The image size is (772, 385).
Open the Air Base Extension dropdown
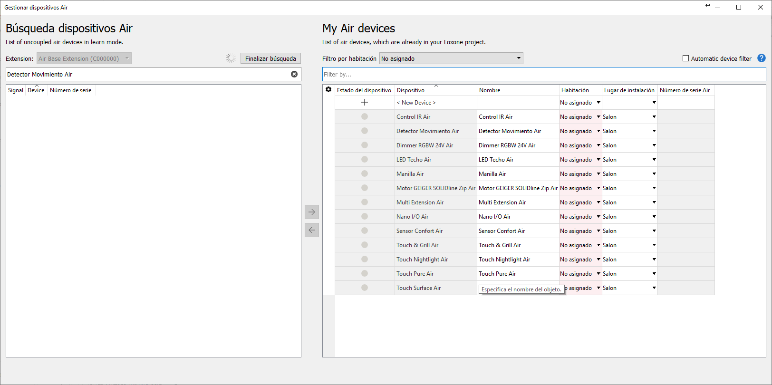click(x=84, y=58)
